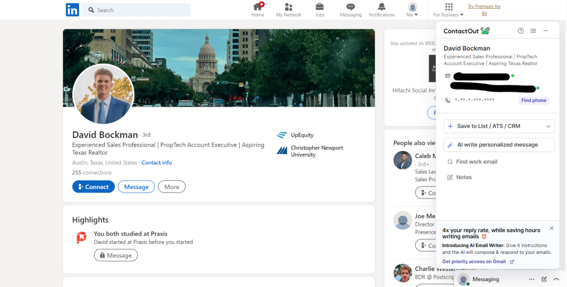Open the Home feed icon
Viewport: 567px width, 287px height.
(x=257, y=7)
